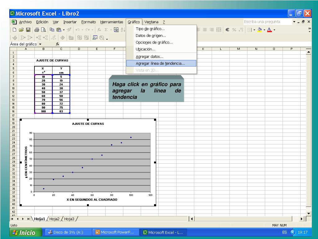Viewport: 318px width, 239px height.
Task: Choose 'Ubicación...' menu entry
Action: tap(161, 49)
